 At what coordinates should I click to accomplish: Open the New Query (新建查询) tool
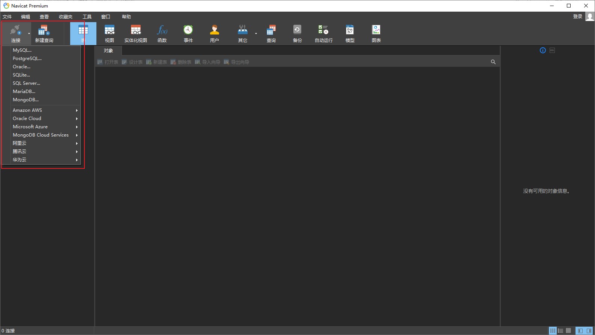[44, 33]
